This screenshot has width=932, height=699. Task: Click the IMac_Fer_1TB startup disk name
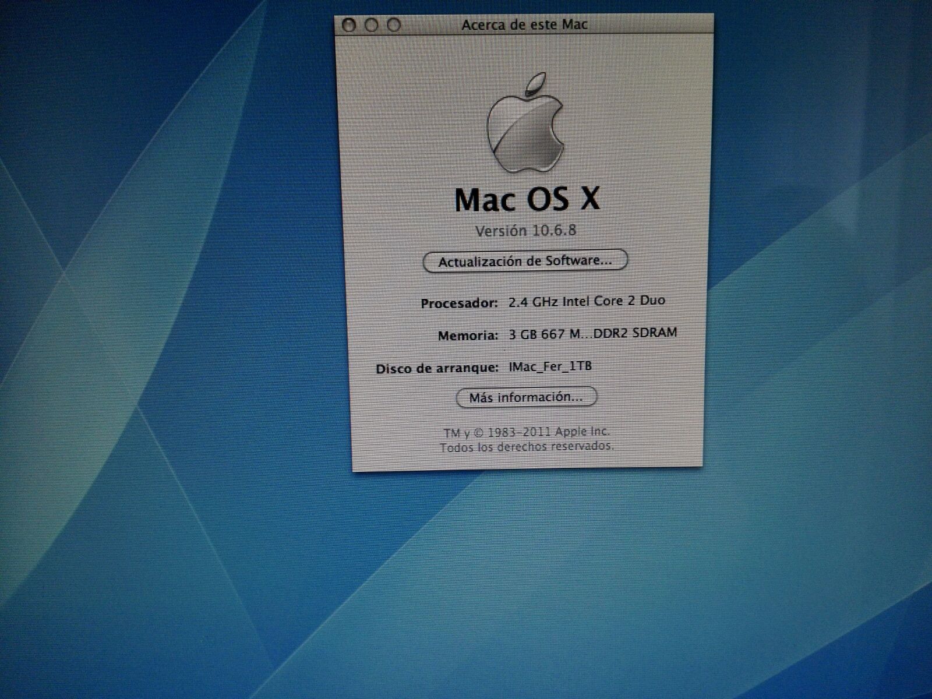tap(550, 366)
